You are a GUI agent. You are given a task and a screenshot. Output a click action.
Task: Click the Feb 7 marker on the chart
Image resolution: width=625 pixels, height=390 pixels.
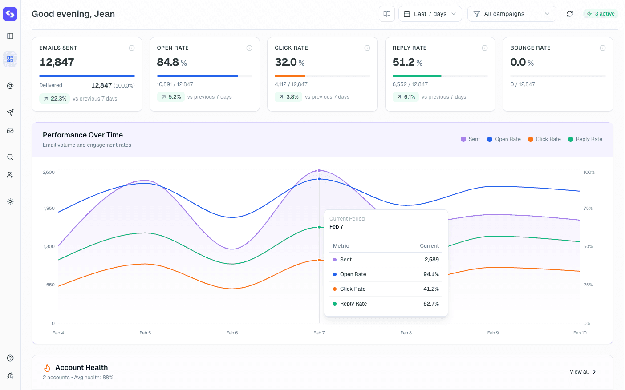[x=319, y=170]
